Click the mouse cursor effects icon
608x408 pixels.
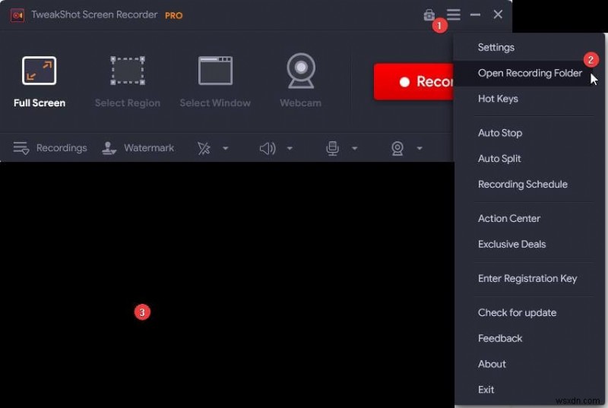(204, 148)
